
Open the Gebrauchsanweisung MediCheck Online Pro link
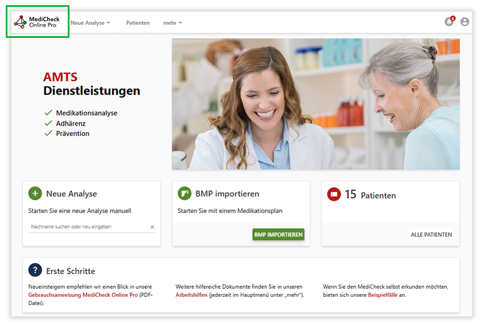83,295
